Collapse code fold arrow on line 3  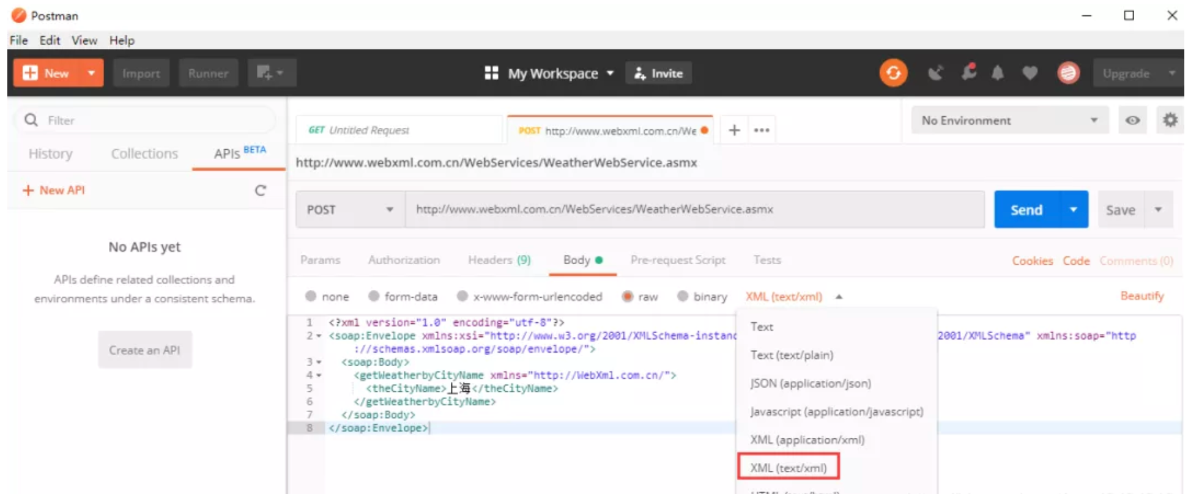tap(319, 362)
